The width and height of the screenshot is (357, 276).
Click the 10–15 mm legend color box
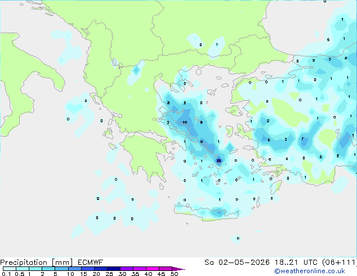75,269
